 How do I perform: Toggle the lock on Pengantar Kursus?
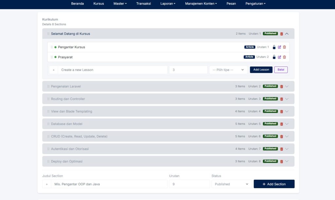274,47
